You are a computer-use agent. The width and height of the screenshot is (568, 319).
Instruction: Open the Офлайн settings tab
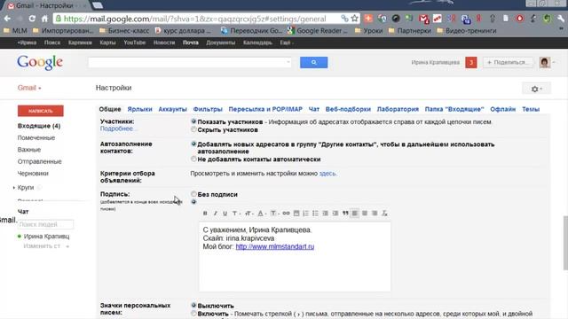pyautogui.click(x=503, y=109)
